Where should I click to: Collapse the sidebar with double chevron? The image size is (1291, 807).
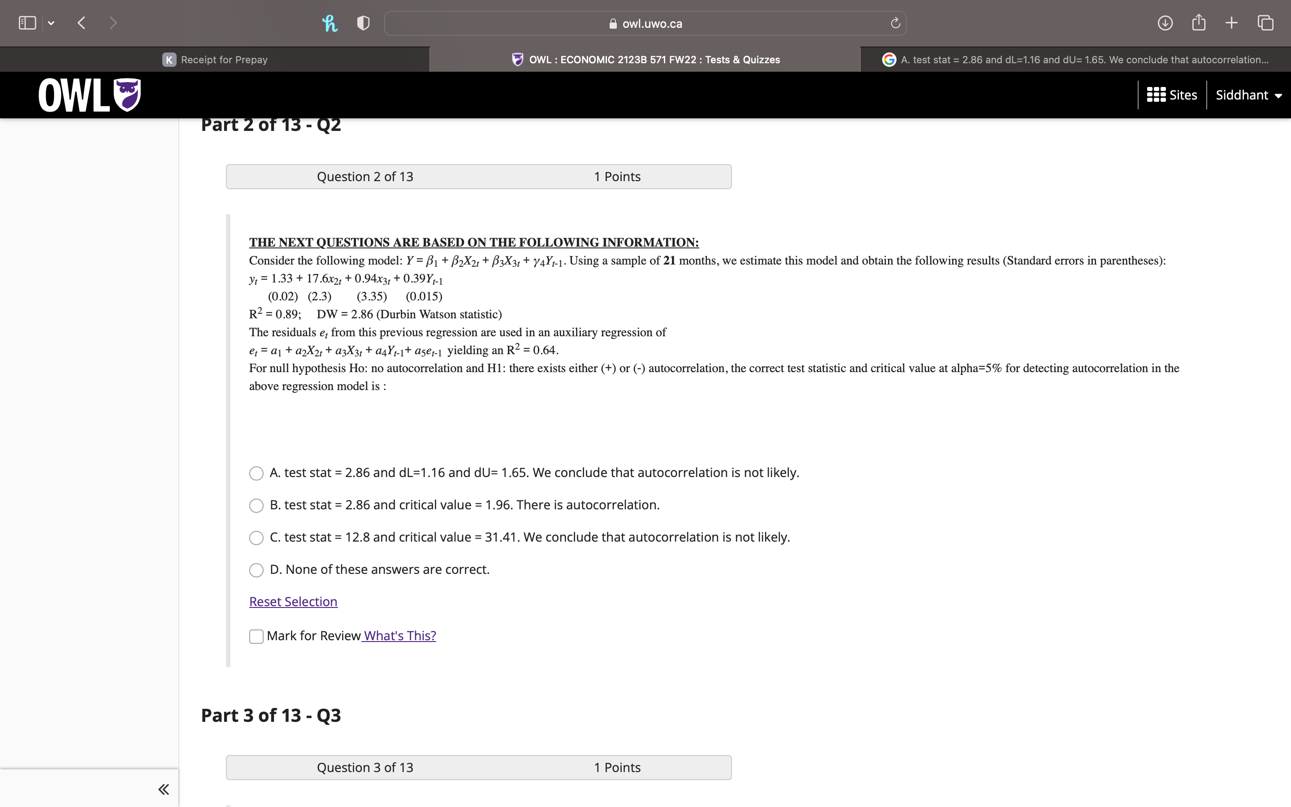tap(164, 789)
